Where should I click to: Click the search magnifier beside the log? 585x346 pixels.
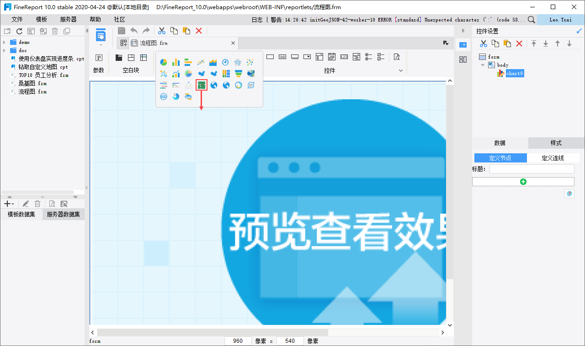tap(532, 20)
